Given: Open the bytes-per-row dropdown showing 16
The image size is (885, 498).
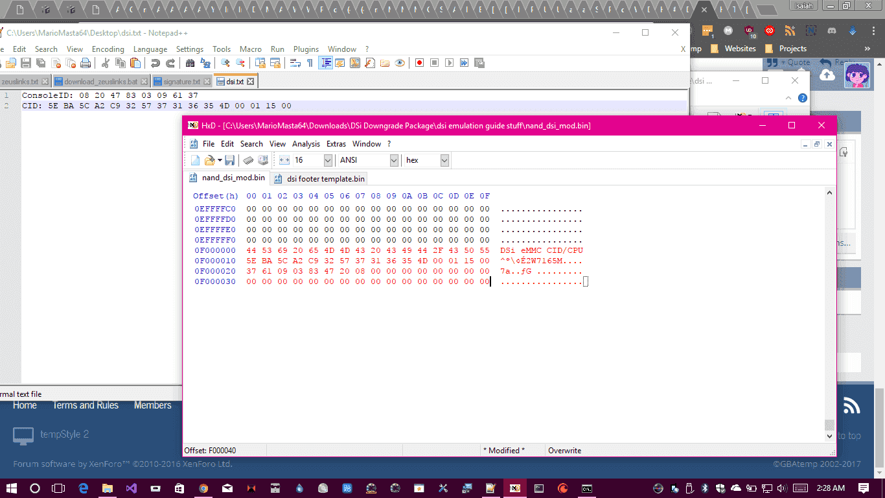Looking at the screenshot, I should pos(328,160).
